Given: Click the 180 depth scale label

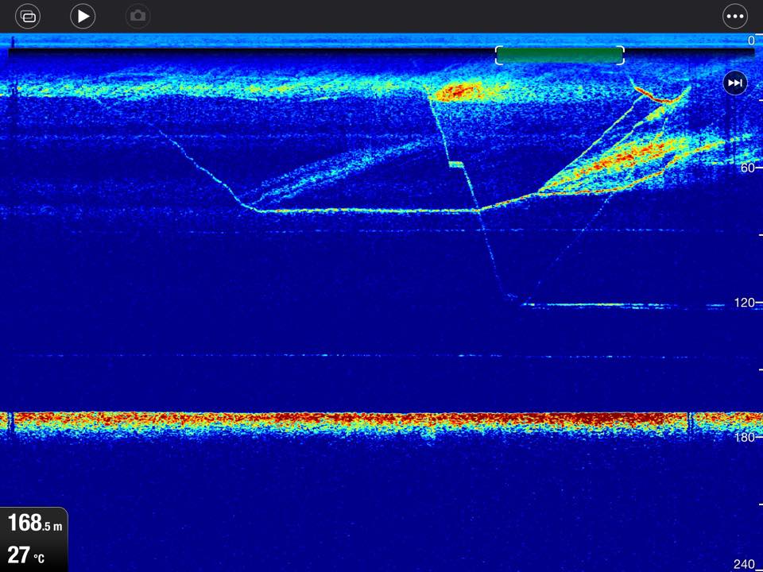Looking at the screenshot, I should click(745, 437).
